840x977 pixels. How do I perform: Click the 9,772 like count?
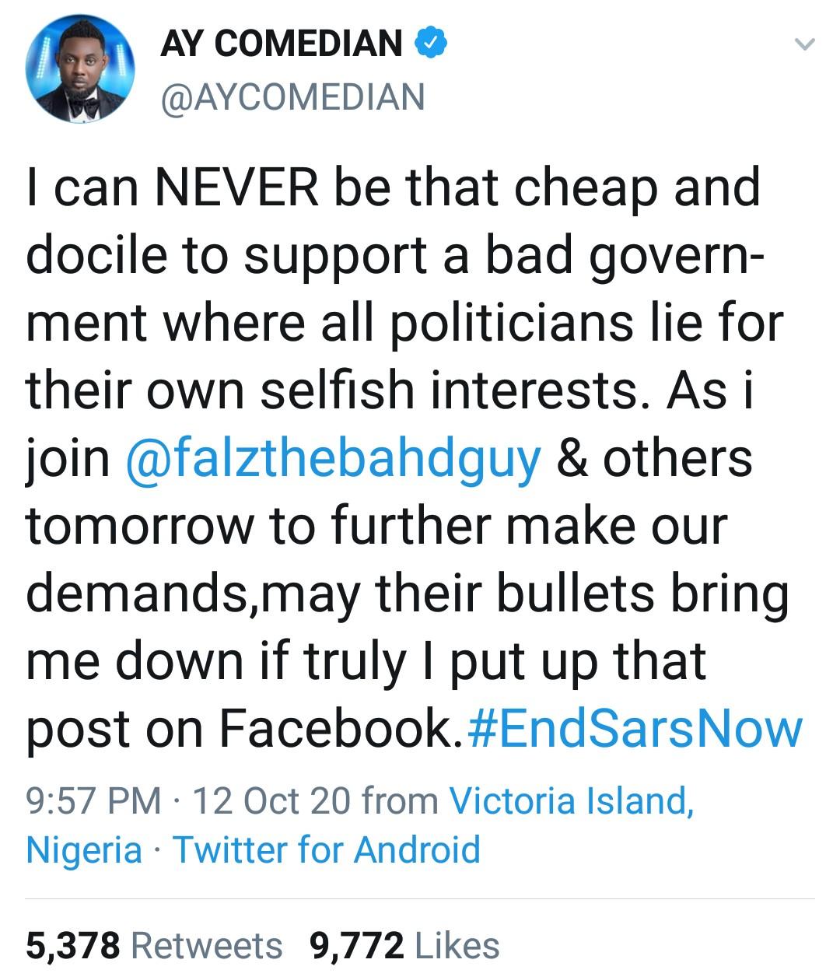click(x=356, y=946)
